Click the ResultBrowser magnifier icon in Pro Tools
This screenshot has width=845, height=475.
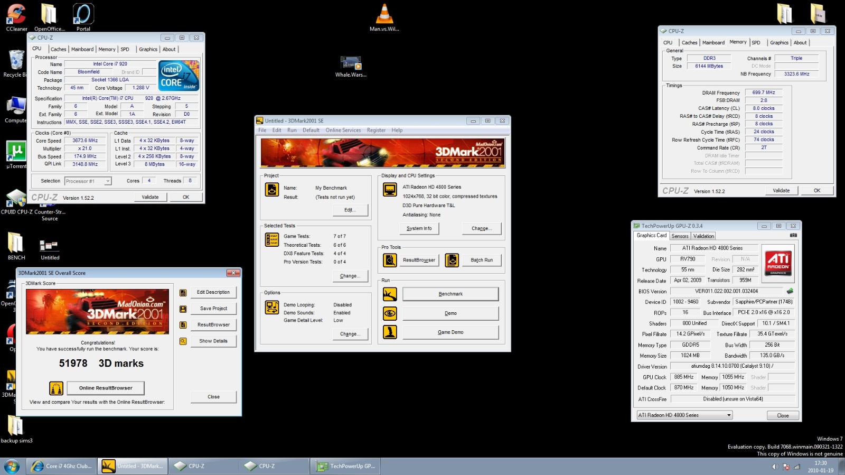390,260
